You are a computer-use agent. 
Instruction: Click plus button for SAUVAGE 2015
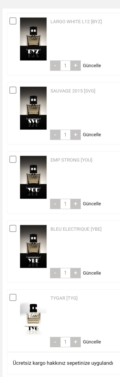click(75, 135)
